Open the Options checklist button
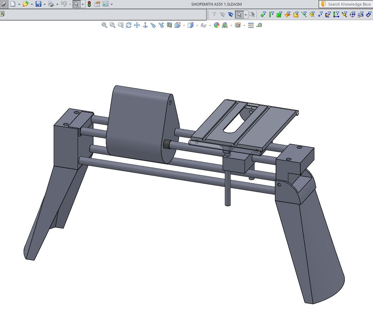The width and height of the screenshot is (373, 310). pos(106,4)
